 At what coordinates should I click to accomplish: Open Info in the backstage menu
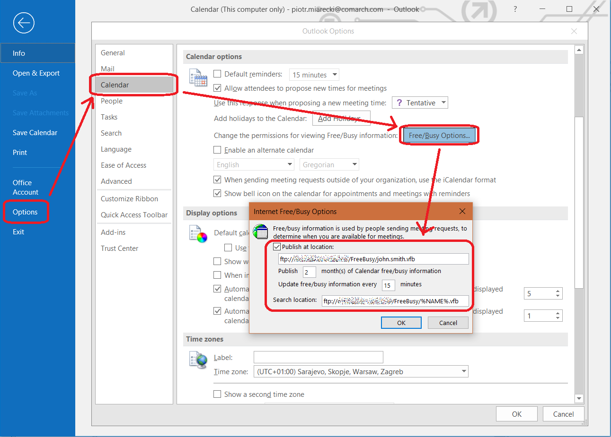click(37, 53)
